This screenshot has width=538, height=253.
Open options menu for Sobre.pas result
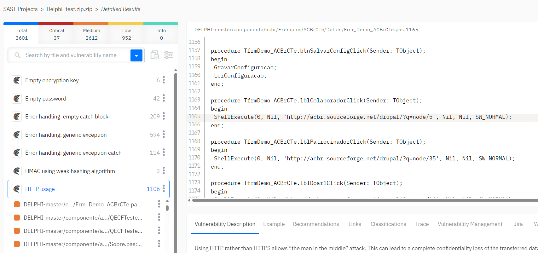coord(159,244)
